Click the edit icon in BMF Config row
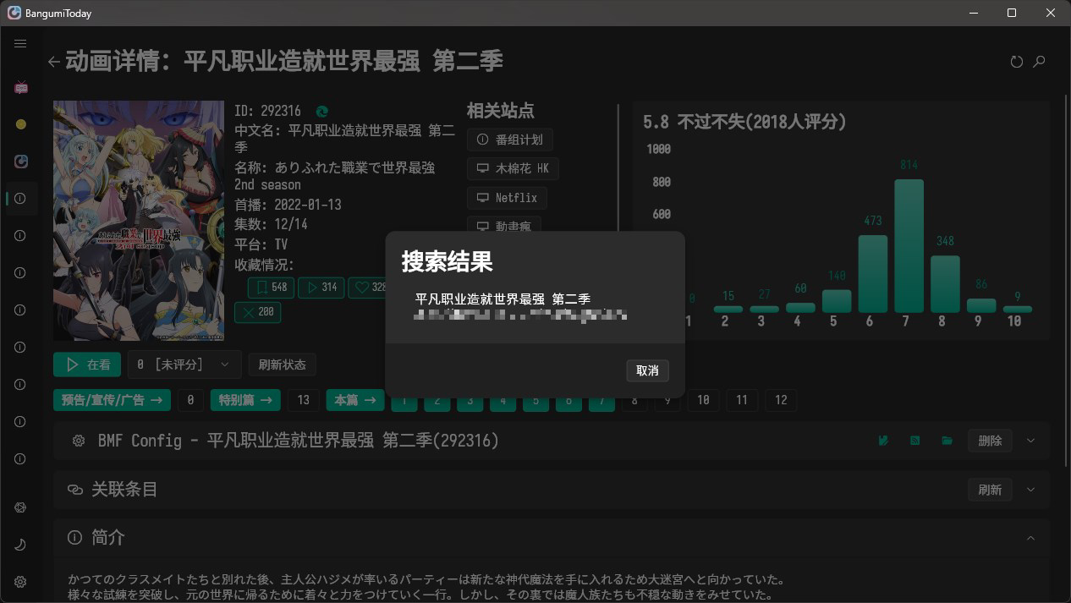Screen dimensions: 1071x603 tap(883, 441)
